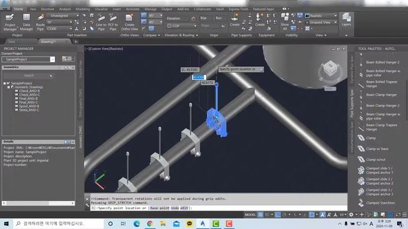
Task: Toggle the second compass snap button
Action: (143, 22)
